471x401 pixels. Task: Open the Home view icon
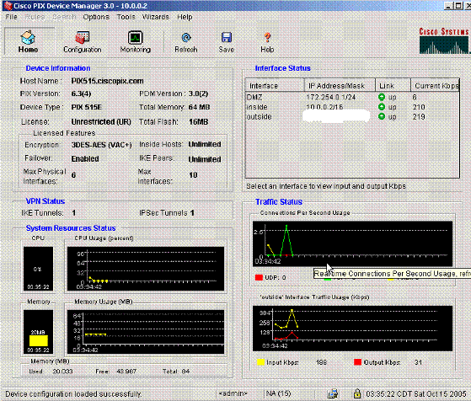coord(29,38)
